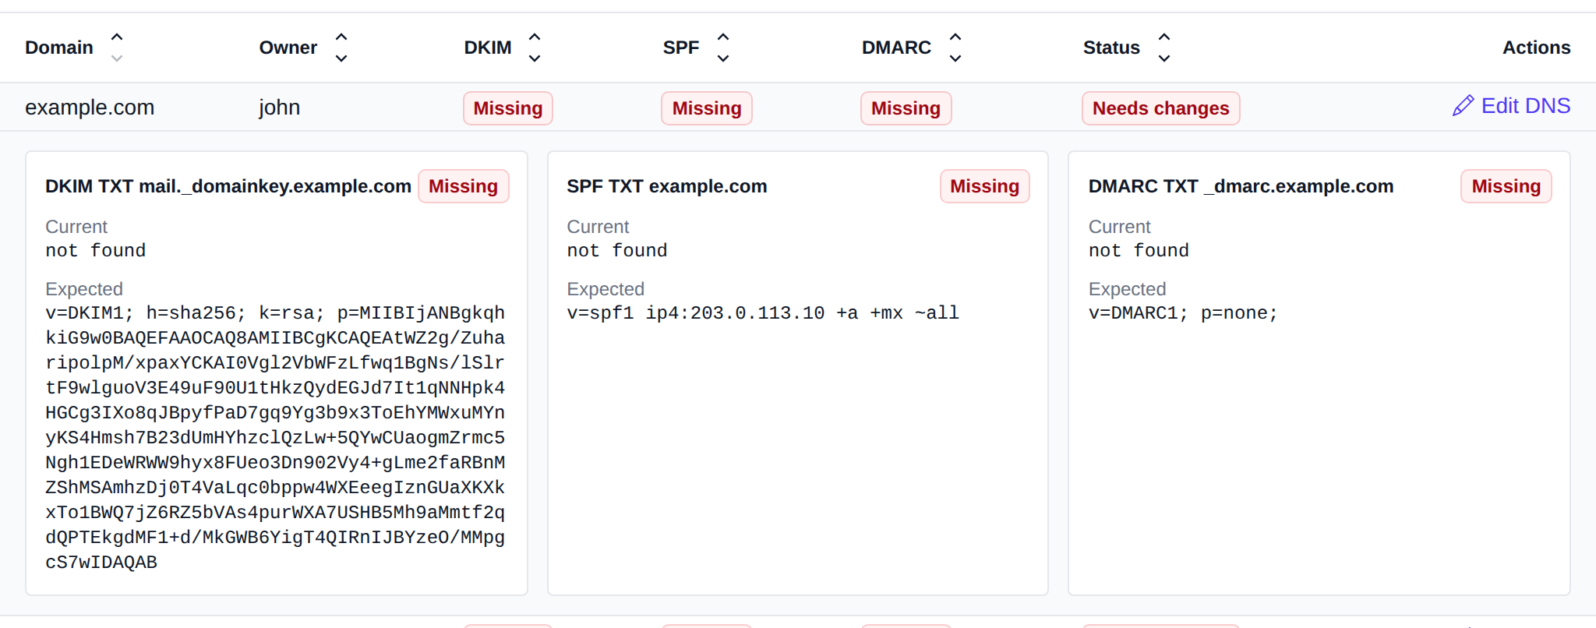This screenshot has width=1596, height=628.
Task: Click the Missing badge in the DMARC TXT card
Action: pyautogui.click(x=1506, y=186)
